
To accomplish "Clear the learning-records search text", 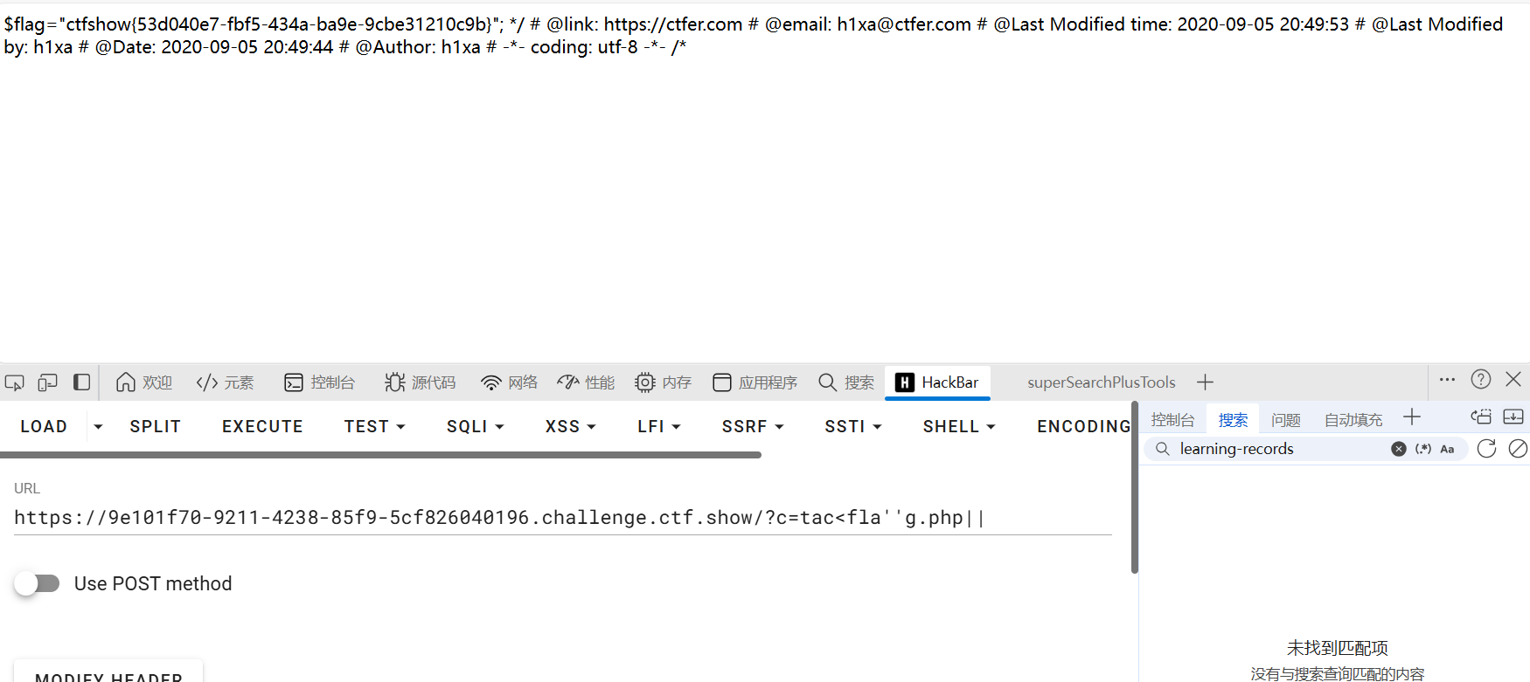I will [1398, 449].
